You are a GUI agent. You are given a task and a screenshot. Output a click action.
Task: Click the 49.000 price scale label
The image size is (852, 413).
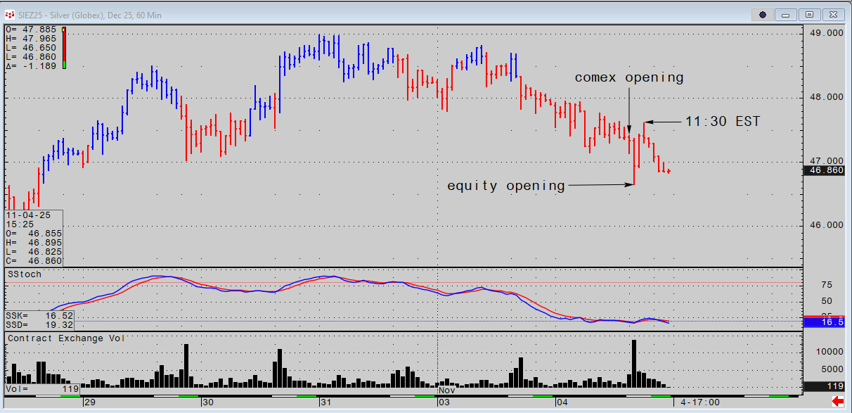pyautogui.click(x=825, y=33)
